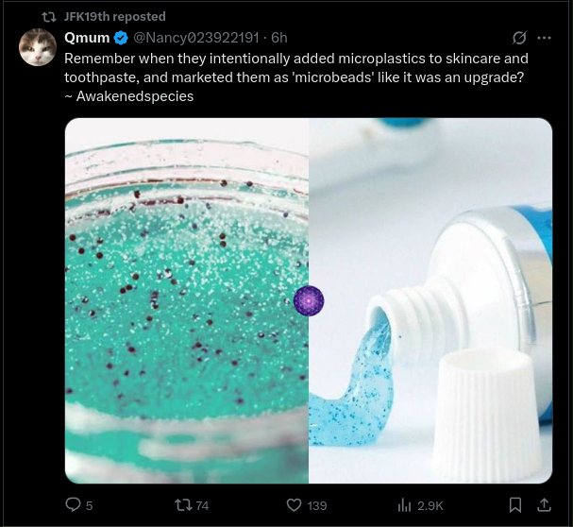Viewport: 573px width, 527px height.
Task: Click the Qmum display name
Action: (87, 38)
